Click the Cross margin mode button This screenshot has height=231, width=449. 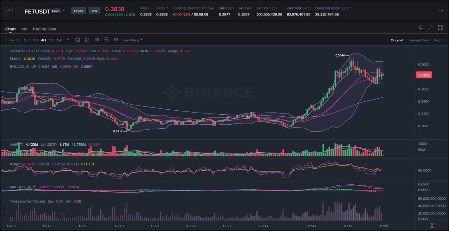point(78,11)
